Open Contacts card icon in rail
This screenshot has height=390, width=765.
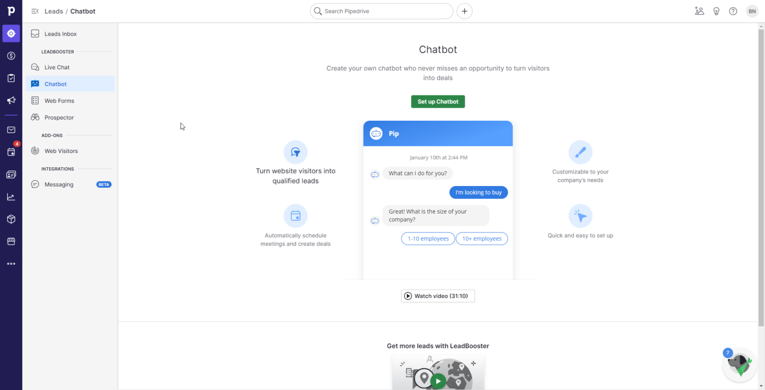tap(11, 174)
